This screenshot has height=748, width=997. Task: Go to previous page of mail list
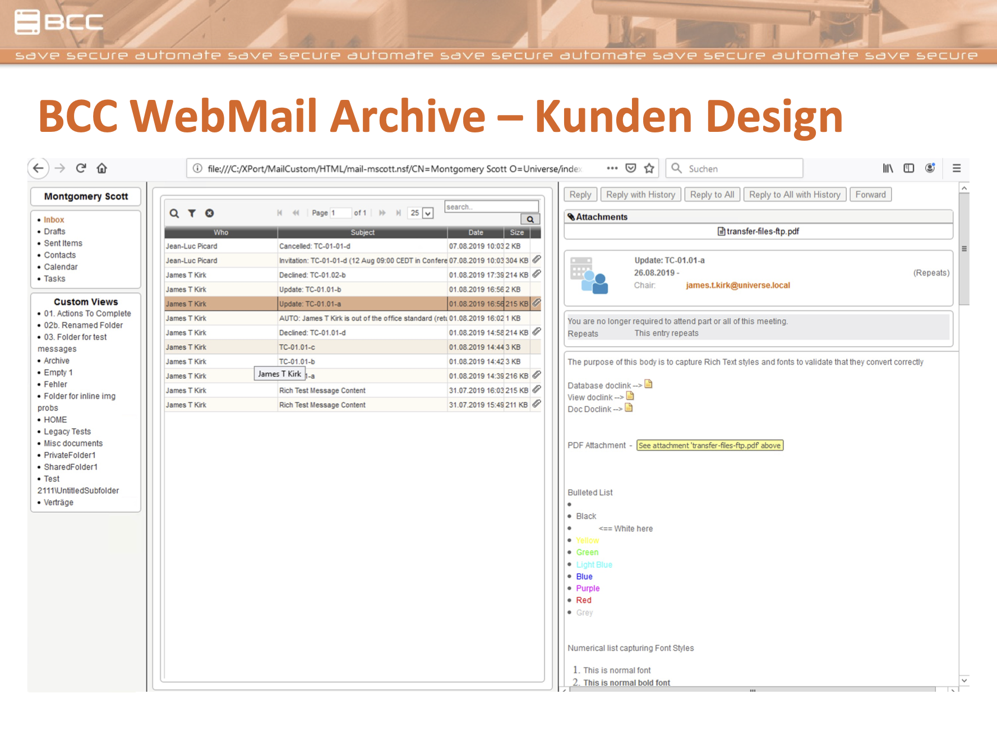point(296,213)
